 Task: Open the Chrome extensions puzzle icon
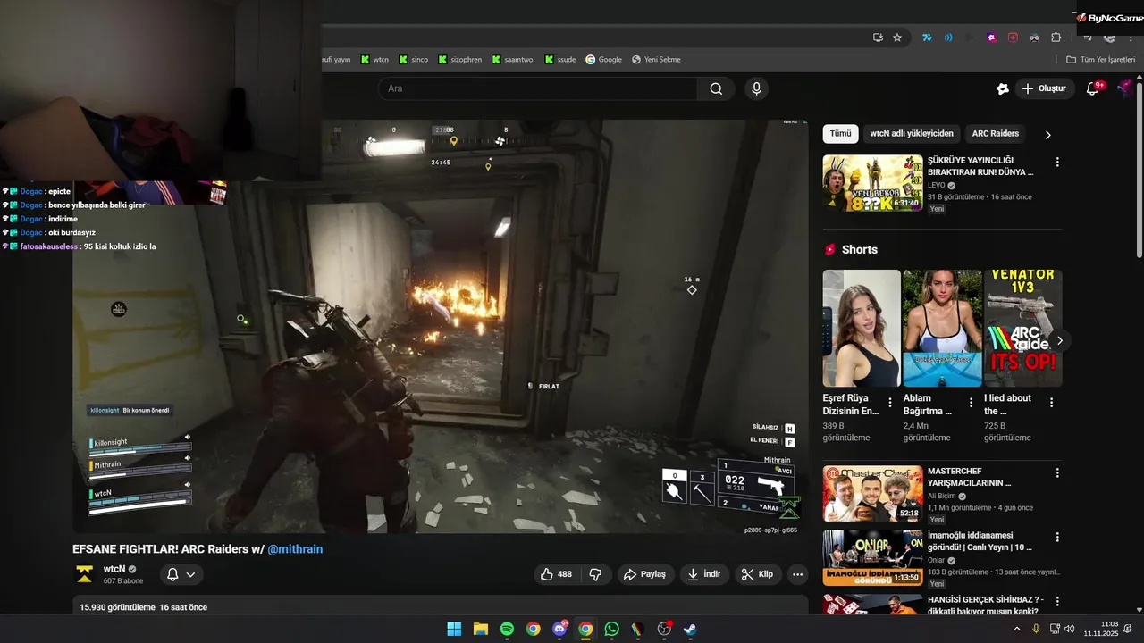click(1056, 38)
